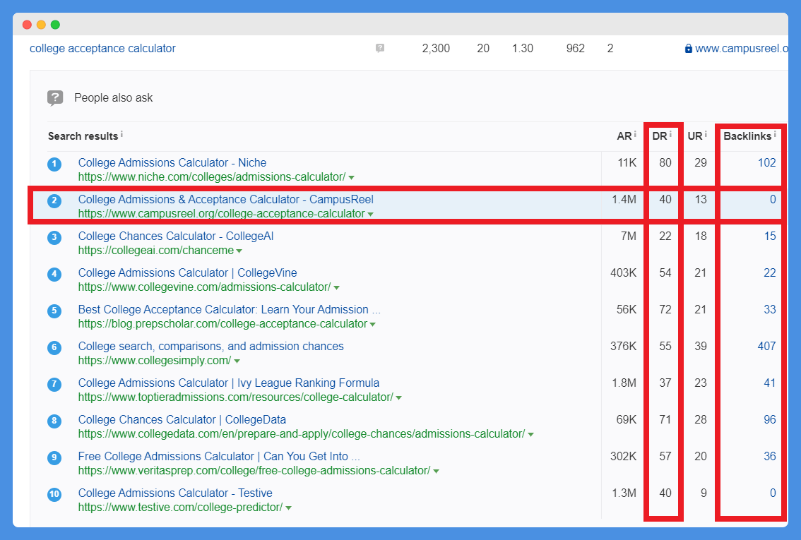Click the People also ask question icon
The height and width of the screenshot is (540, 801).
point(55,97)
